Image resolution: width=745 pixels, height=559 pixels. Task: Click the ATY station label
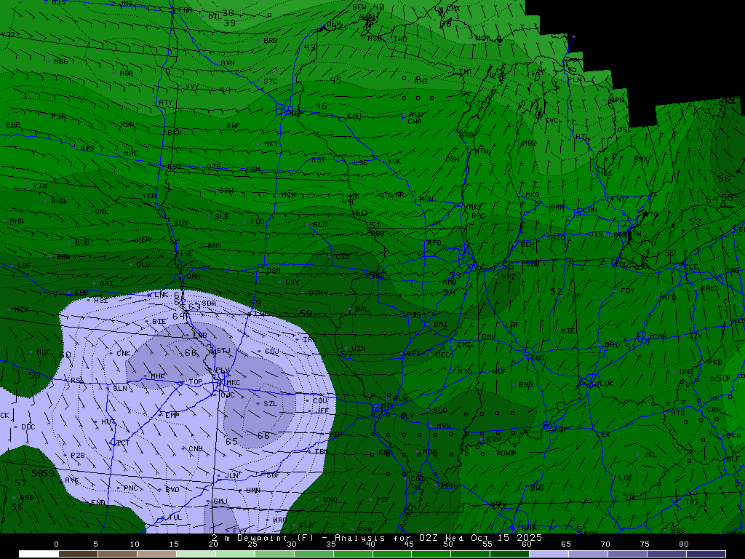(166, 103)
